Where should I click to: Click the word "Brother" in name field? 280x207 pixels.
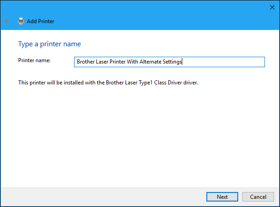(x=86, y=62)
